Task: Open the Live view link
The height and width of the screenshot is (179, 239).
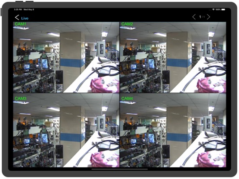Action: pyautogui.click(x=25, y=19)
